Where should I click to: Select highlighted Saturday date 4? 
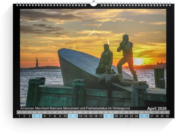pos(34,116)
